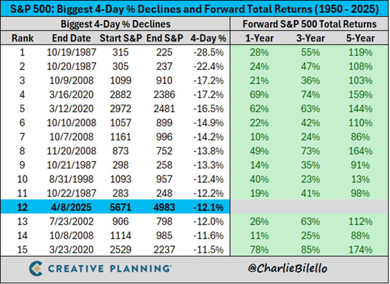Click the Rank column header
Viewport: 390px width, 284px height.
[22, 38]
